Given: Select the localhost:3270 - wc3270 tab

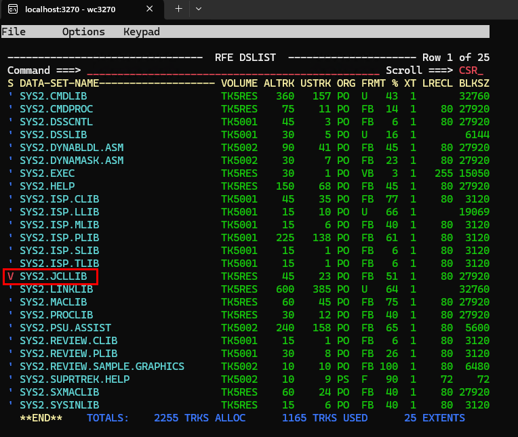Looking at the screenshot, I should pos(82,9).
